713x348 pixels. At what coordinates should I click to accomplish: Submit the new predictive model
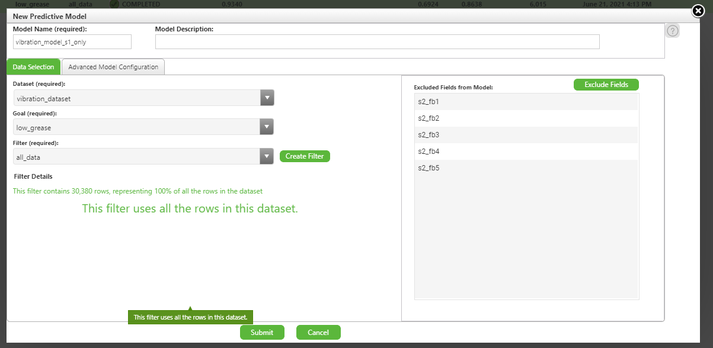point(262,332)
